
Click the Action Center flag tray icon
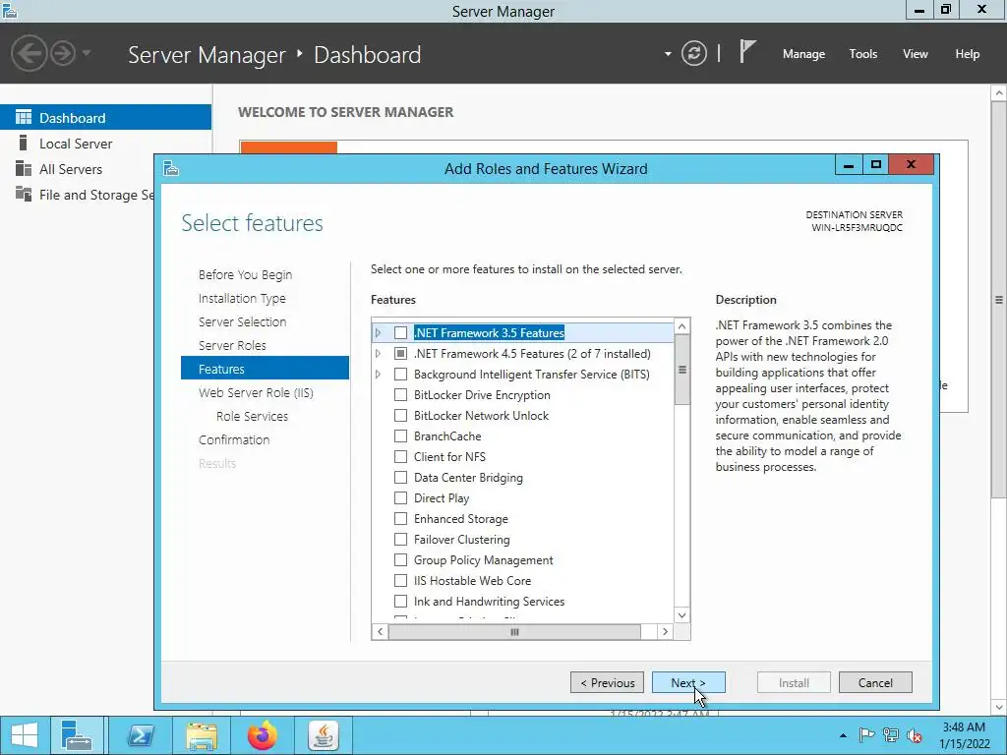click(866, 735)
